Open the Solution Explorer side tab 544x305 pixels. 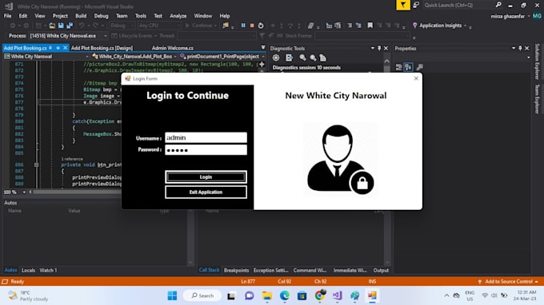pyautogui.click(x=537, y=61)
